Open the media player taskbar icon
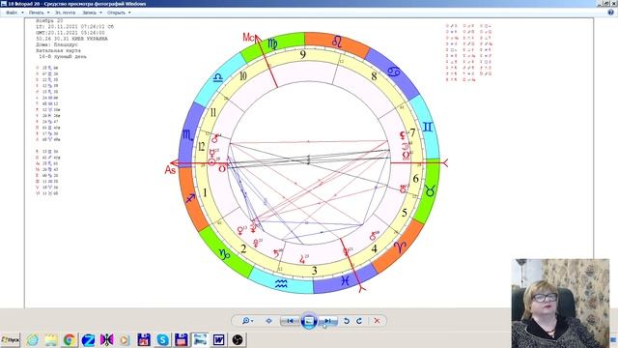618x348 pixels. (125, 339)
